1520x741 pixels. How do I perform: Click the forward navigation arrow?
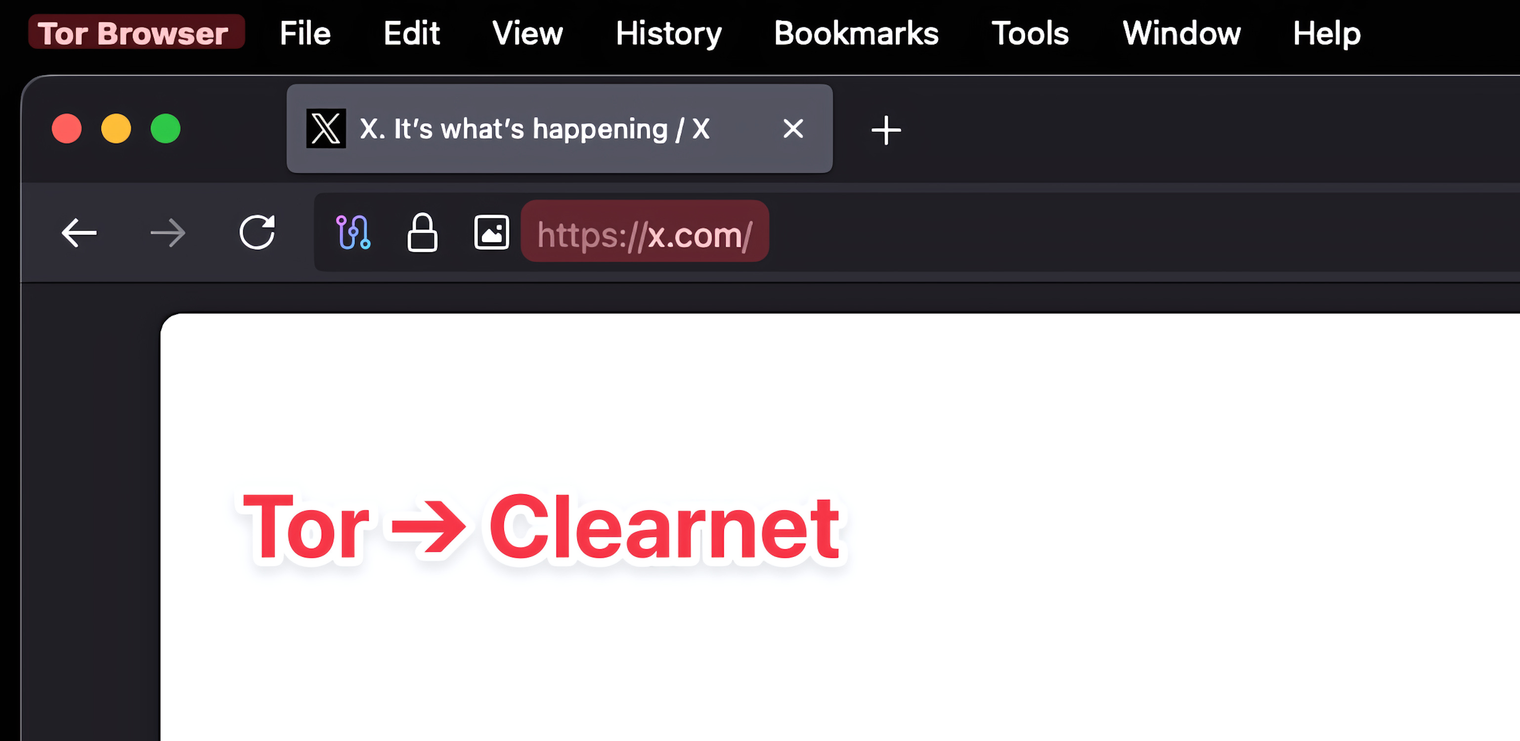tap(168, 233)
